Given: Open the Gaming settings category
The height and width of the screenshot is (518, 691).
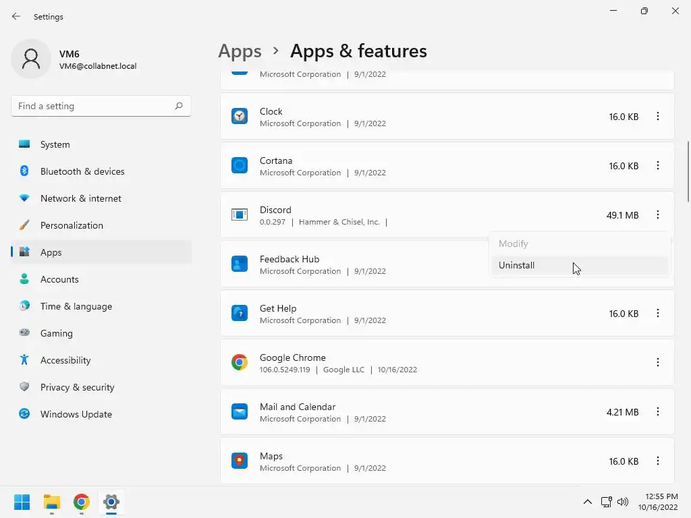Looking at the screenshot, I should (56, 333).
